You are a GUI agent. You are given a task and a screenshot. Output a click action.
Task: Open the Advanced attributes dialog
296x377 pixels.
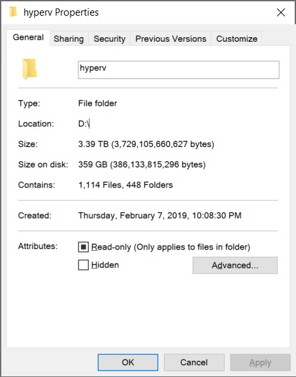click(235, 265)
